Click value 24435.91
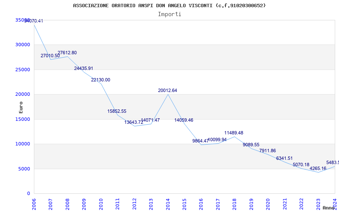This screenshot has width=339, height=212. click(x=83, y=68)
